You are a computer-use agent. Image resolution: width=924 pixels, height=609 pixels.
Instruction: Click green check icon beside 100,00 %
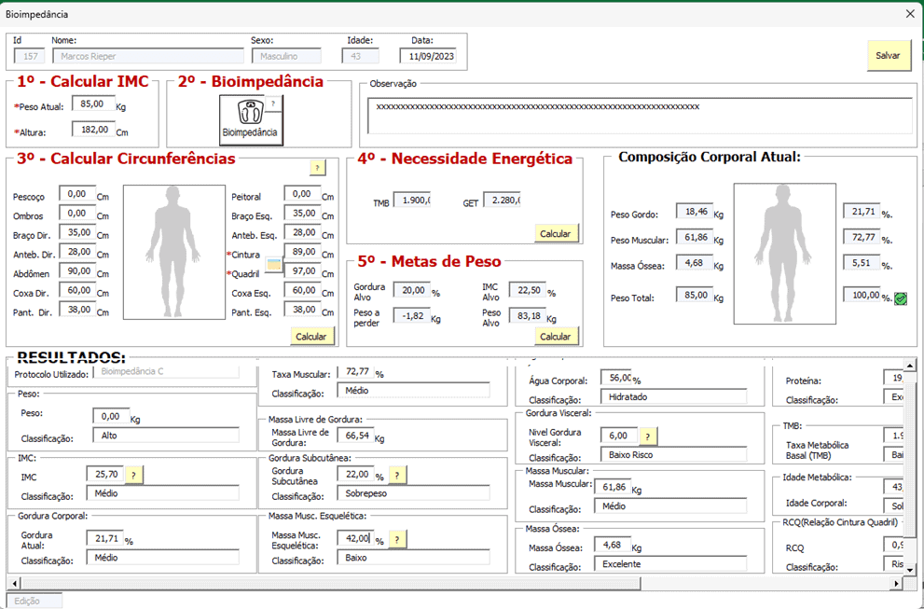coord(901,298)
